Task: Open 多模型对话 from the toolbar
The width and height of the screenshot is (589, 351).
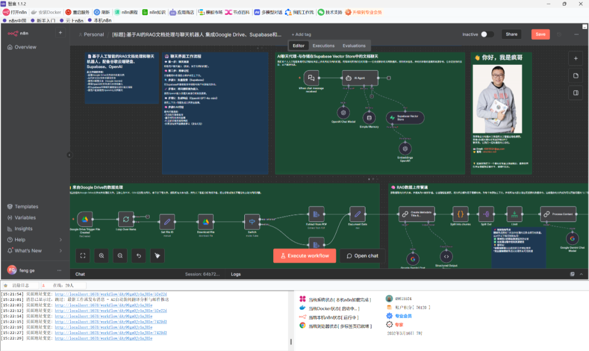Action: tap(268, 12)
